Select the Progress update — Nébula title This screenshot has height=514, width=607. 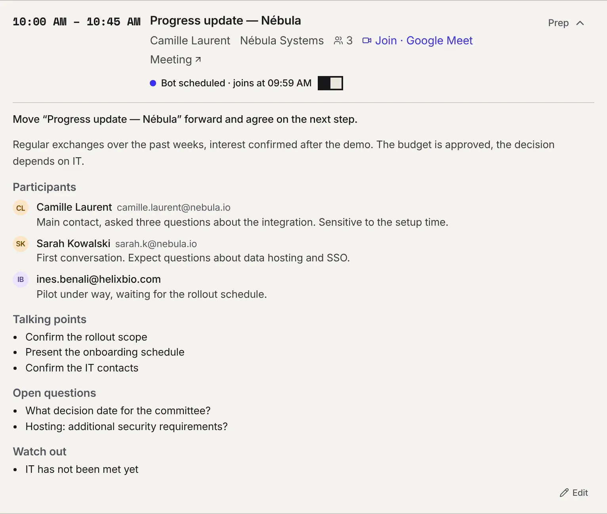tap(225, 21)
